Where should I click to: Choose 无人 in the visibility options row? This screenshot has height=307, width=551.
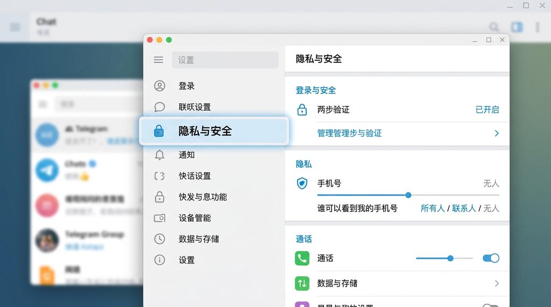(x=491, y=208)
